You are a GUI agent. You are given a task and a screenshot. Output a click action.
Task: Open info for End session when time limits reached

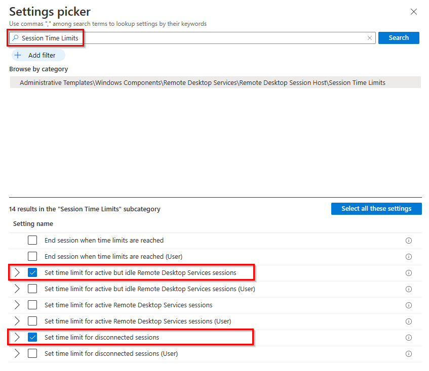(409, 241)
